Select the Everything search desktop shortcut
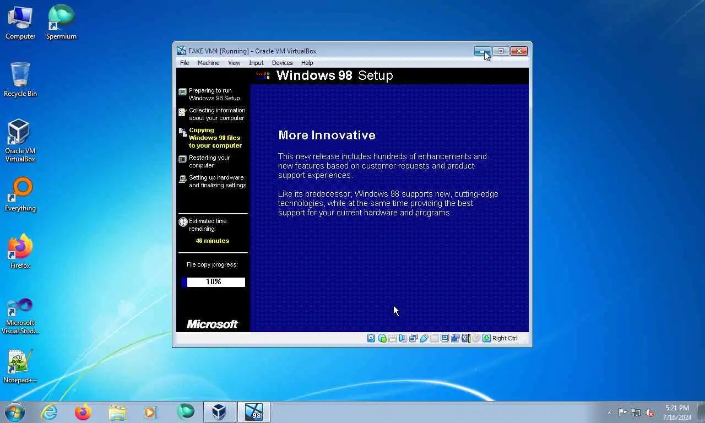705x423 pixels. 20,195
